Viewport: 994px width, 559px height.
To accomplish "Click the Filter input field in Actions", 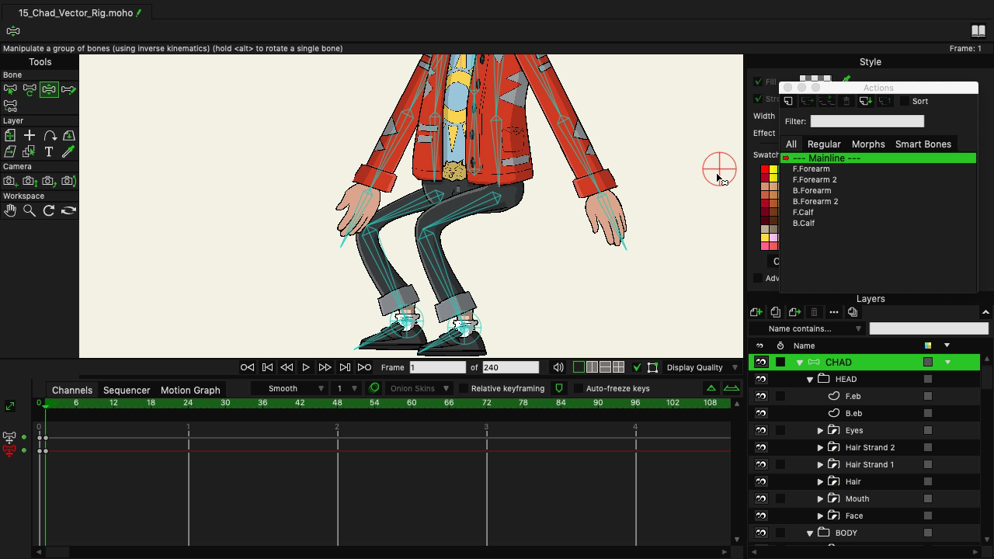I will coord(867,121).
